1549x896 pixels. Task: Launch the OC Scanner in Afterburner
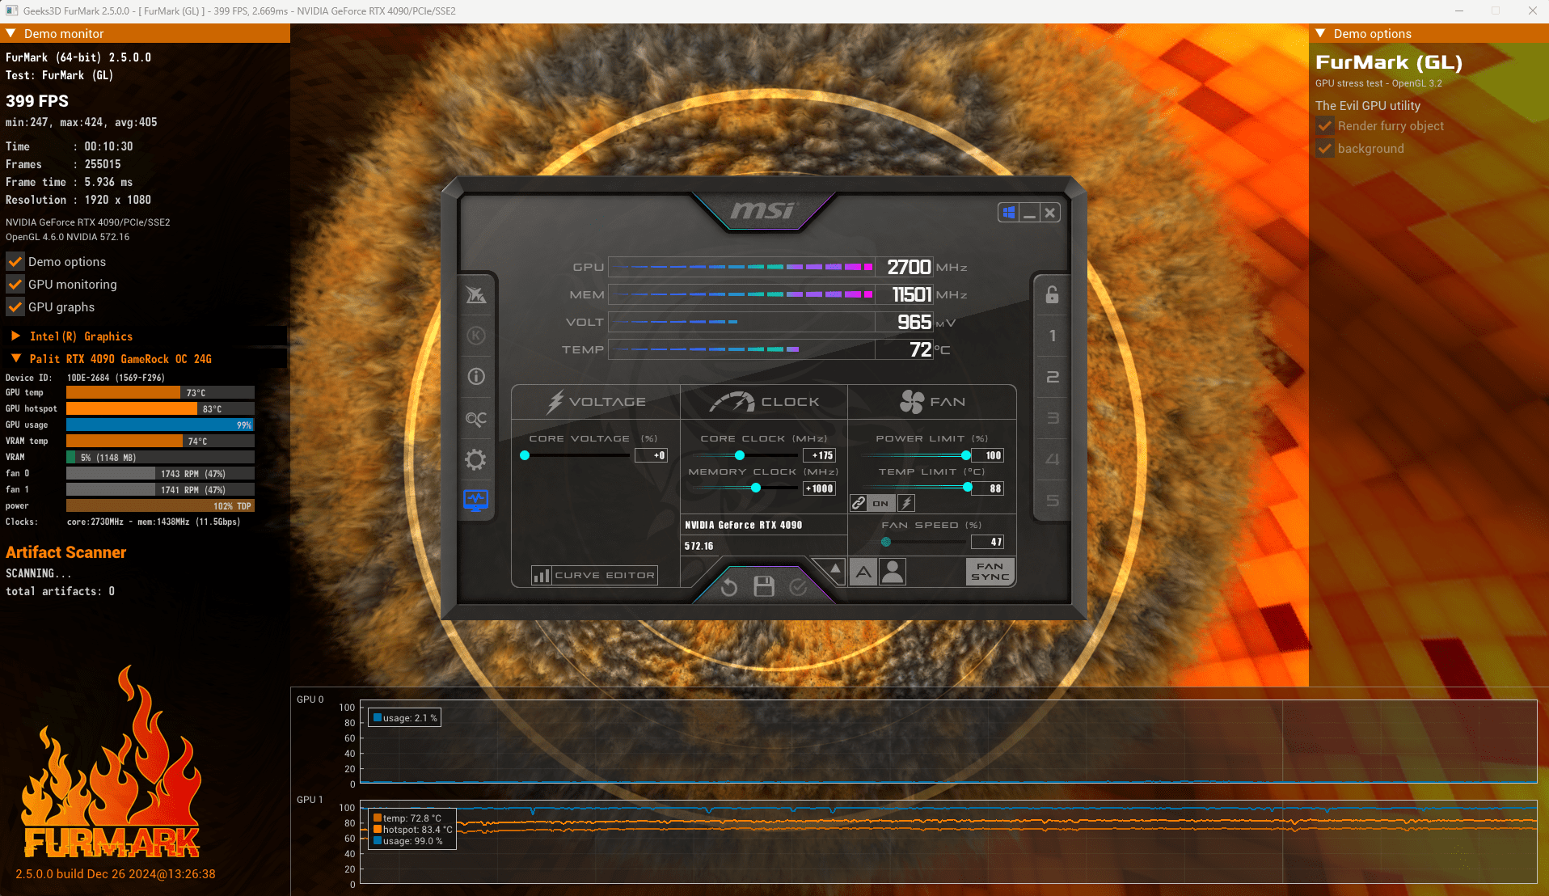476,419
